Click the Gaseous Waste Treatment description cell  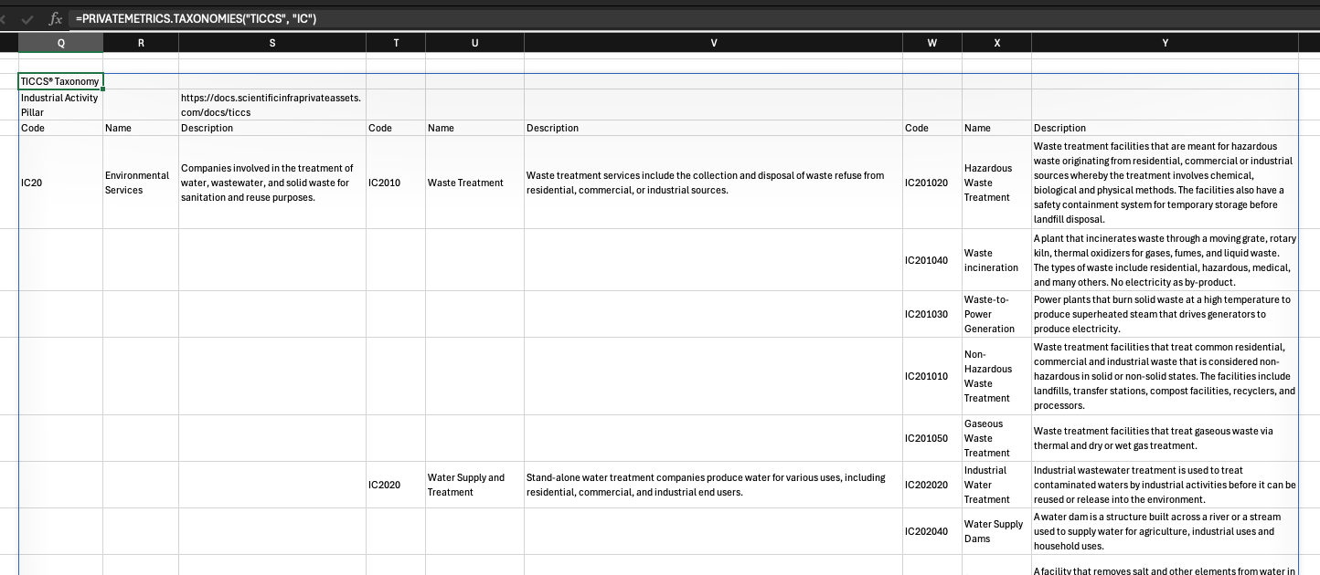tap(1164, 438)
